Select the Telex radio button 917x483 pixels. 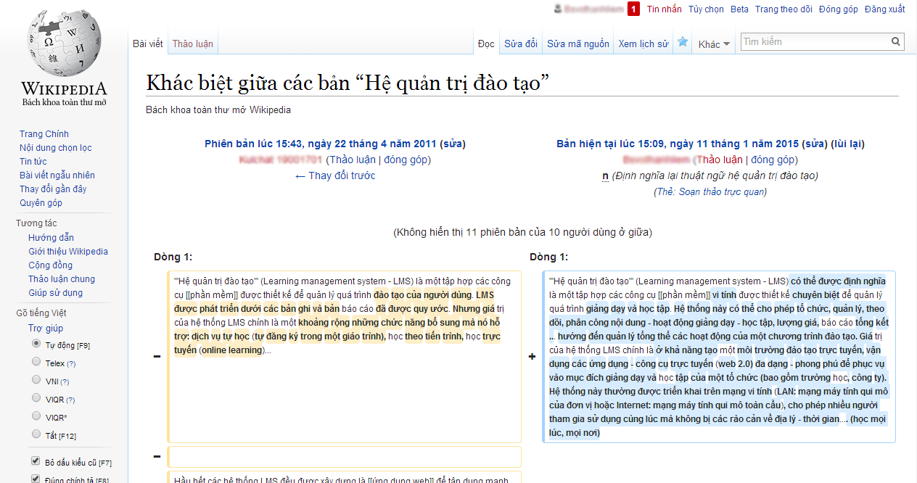tap(36, 361)
